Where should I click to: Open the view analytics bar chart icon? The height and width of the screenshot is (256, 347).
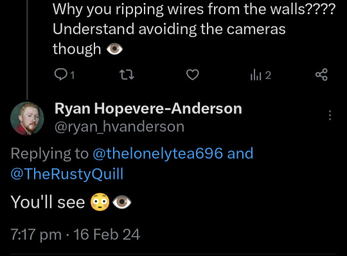pyautogui.click(x=256, y=75)
